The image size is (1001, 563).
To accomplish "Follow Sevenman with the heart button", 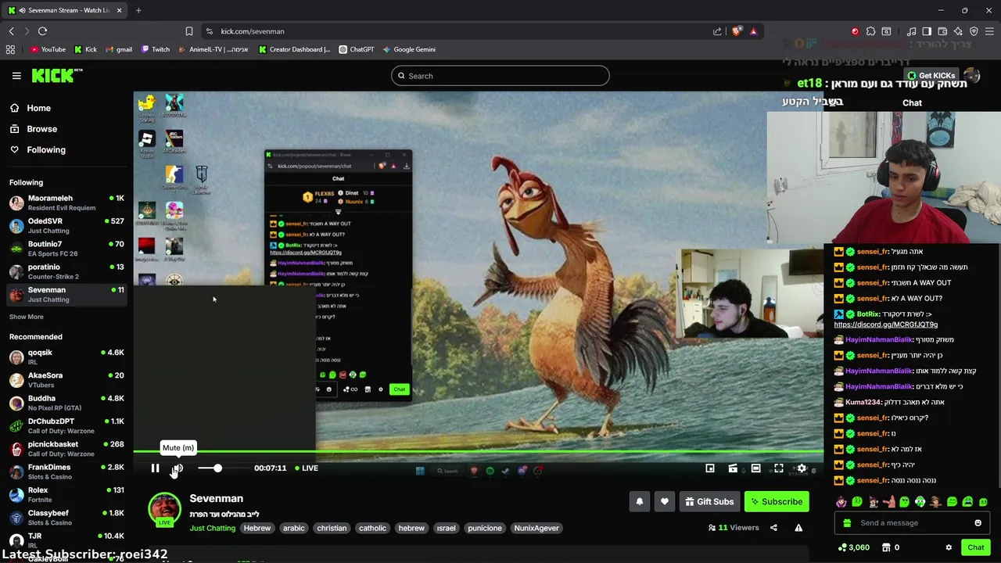I will coord(665,502).
